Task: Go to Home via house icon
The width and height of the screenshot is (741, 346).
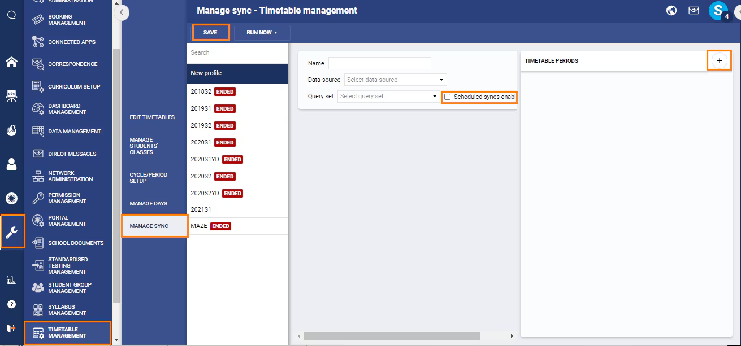Action: point(11,62)
